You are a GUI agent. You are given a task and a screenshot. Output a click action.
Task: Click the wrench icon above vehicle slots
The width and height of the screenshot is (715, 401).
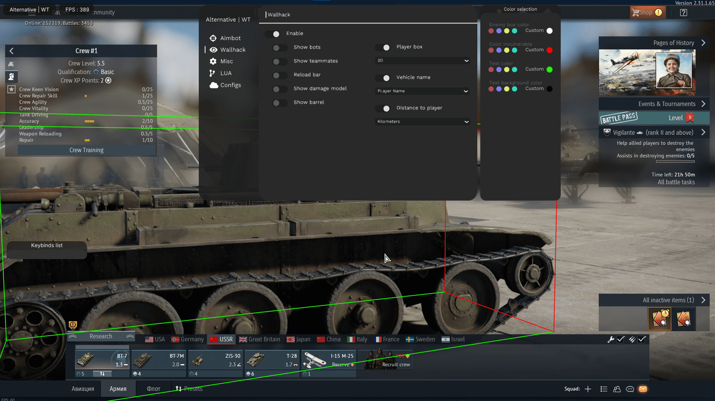tap(611, 339)
